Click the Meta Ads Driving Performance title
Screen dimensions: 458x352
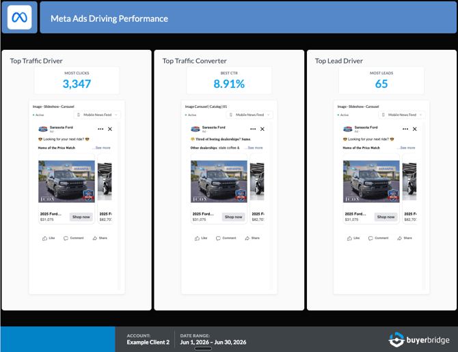[x=109, y=18]
